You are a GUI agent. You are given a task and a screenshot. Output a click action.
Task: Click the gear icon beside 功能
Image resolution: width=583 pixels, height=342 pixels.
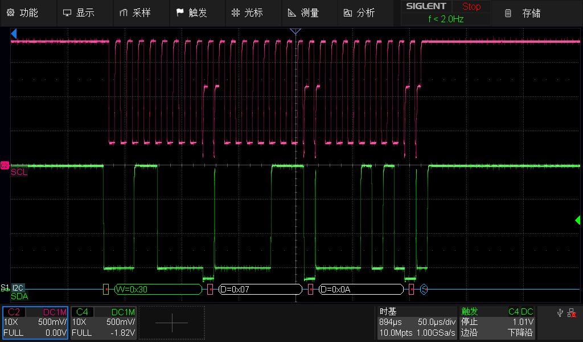[10, 13]
